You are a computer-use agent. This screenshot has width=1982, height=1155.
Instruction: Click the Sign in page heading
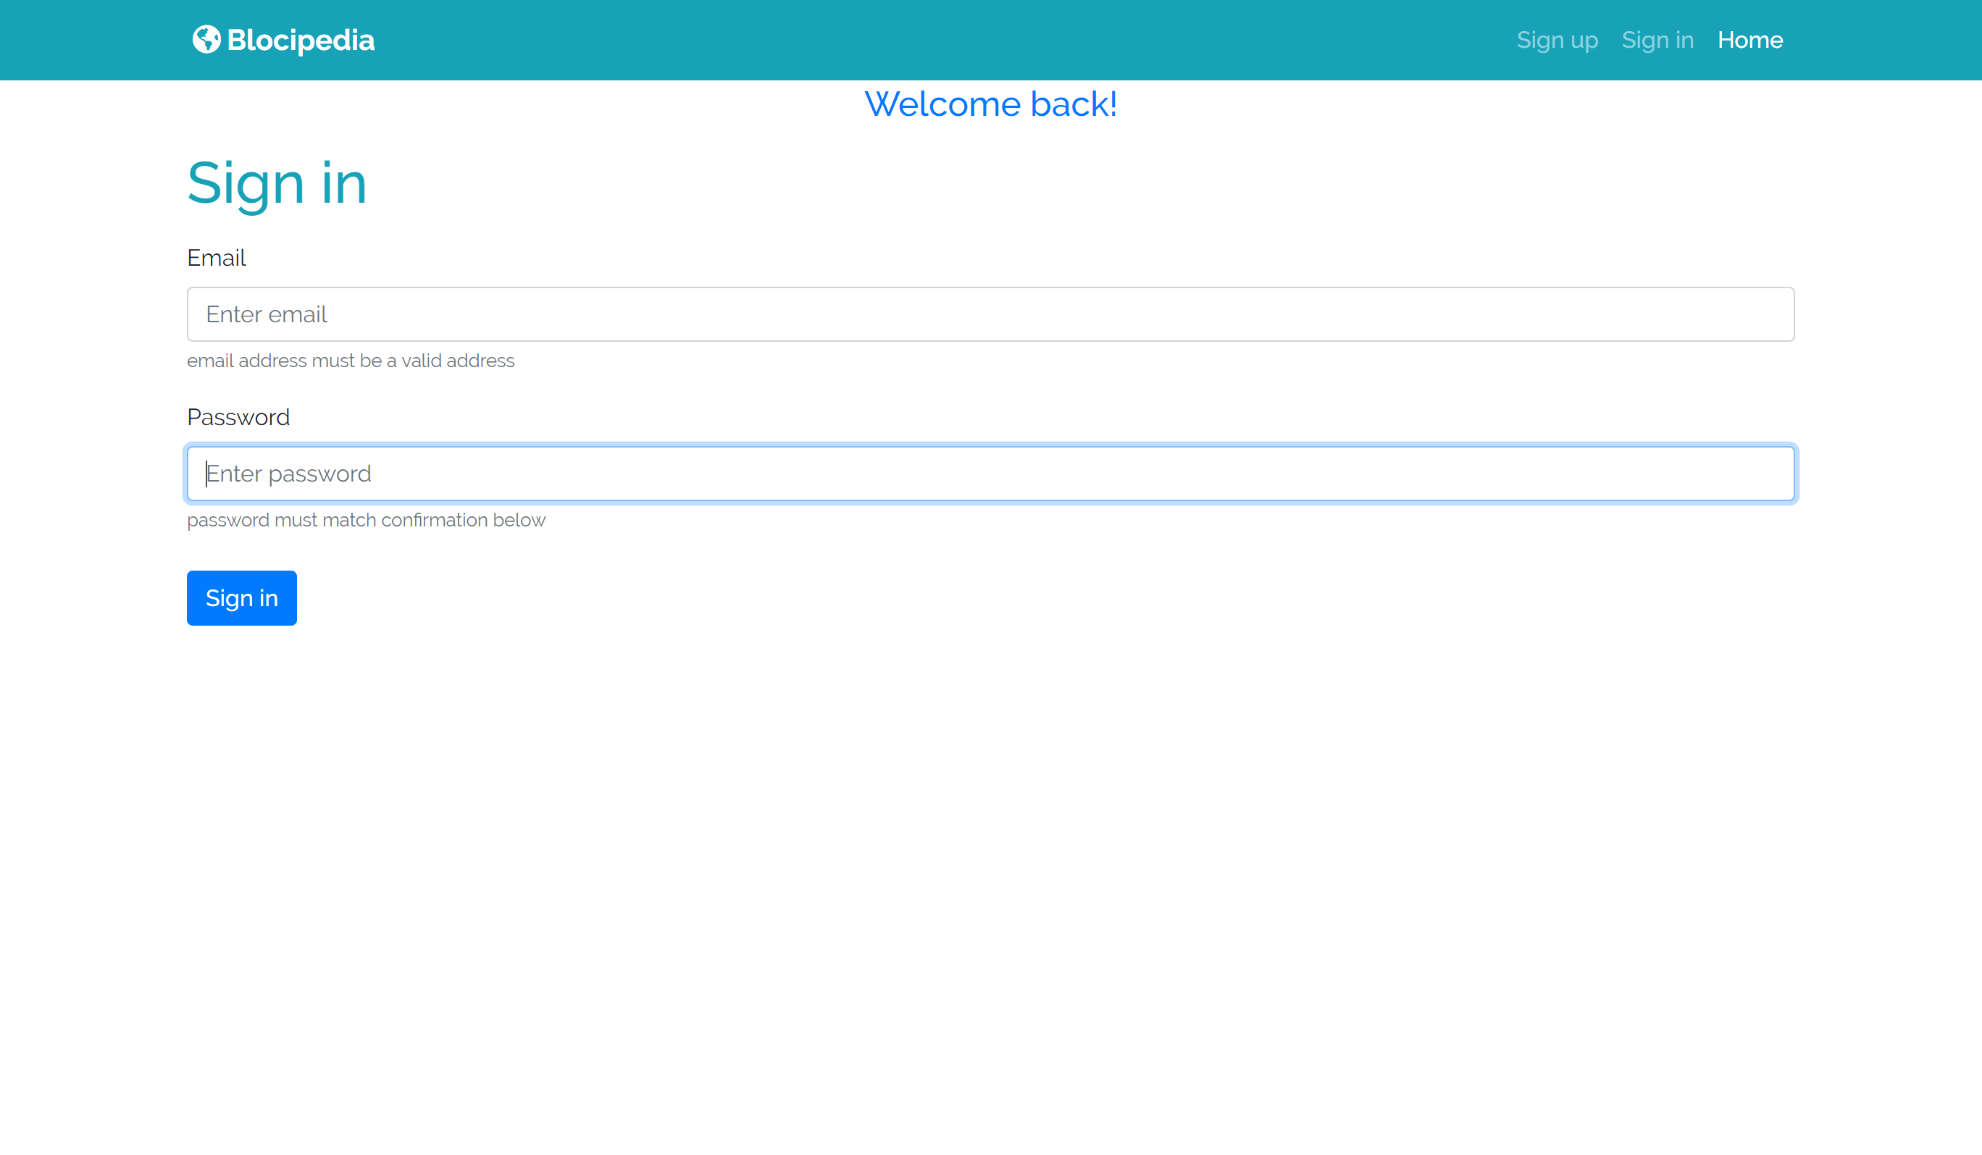tap(277, 182)
